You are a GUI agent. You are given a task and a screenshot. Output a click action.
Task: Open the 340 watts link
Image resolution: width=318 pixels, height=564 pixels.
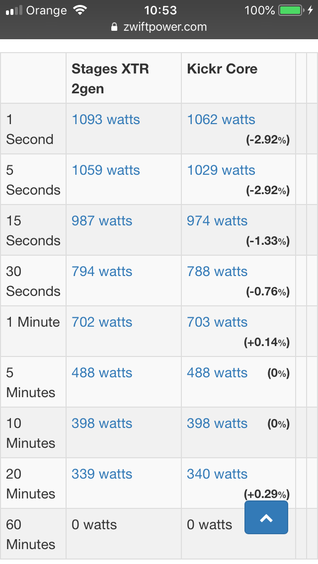tap(217, 475)
